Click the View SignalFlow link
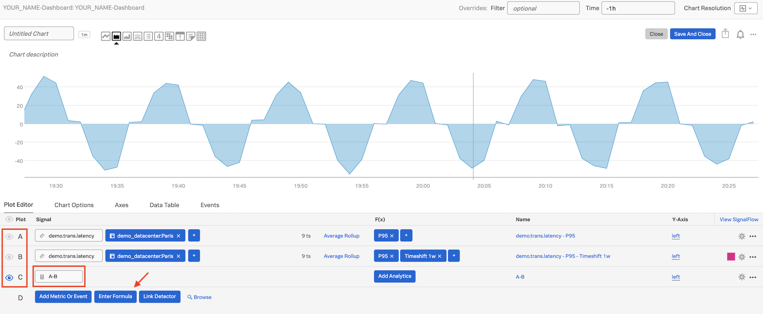This screenshot has width=763, height=314. tap(739, 219)
